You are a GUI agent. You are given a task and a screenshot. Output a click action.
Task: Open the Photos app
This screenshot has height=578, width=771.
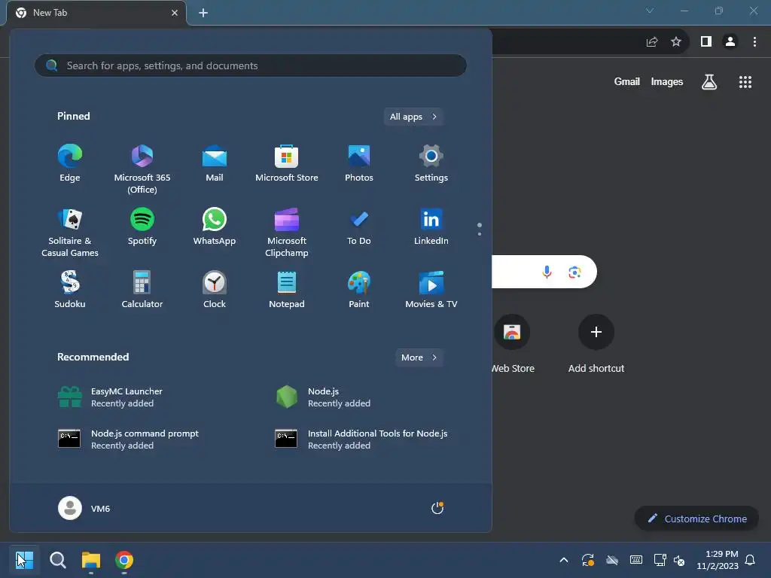[x=359, y=163]
